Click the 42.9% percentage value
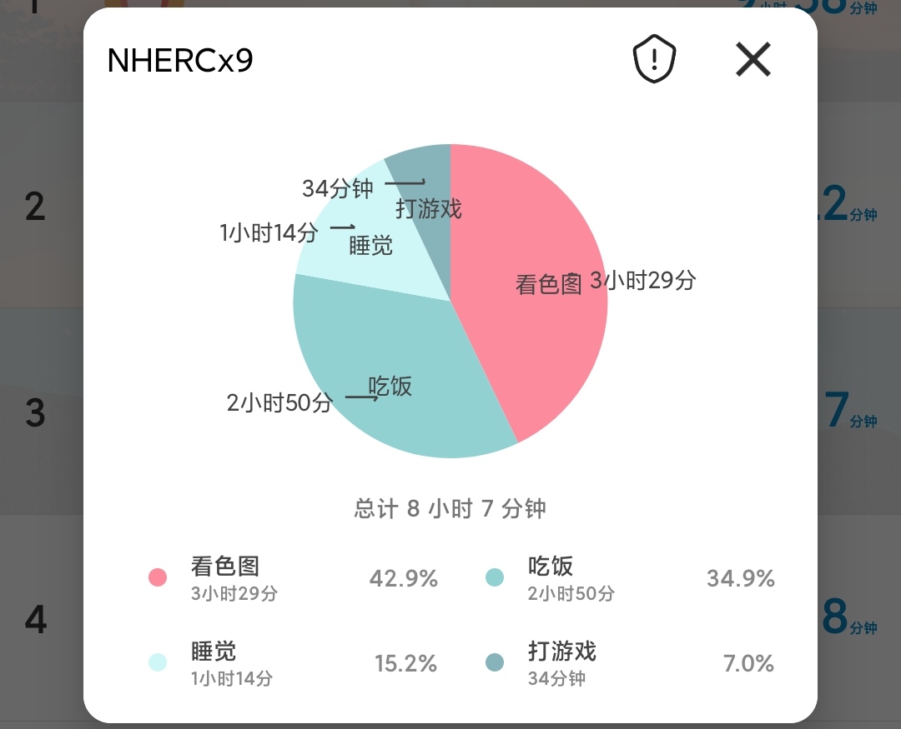The width and height of the screenshot is (901, 729). pyautogui.click(x=404, y=578)
